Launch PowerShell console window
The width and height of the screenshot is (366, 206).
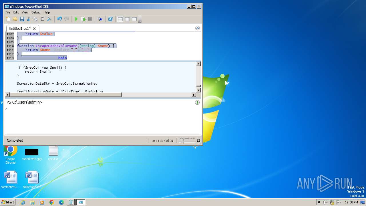point(110,19)
